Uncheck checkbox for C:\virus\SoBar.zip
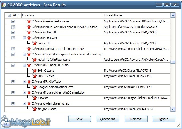This screenshot has width=182, height=129. [13, 38]
